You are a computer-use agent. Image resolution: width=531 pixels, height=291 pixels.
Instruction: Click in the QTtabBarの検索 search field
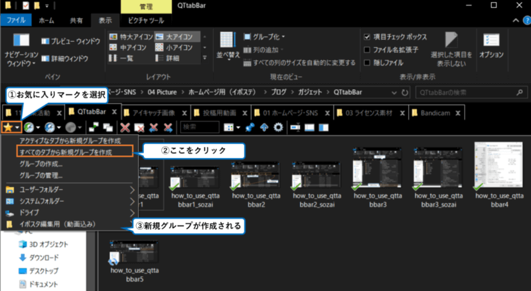(471, 92)
